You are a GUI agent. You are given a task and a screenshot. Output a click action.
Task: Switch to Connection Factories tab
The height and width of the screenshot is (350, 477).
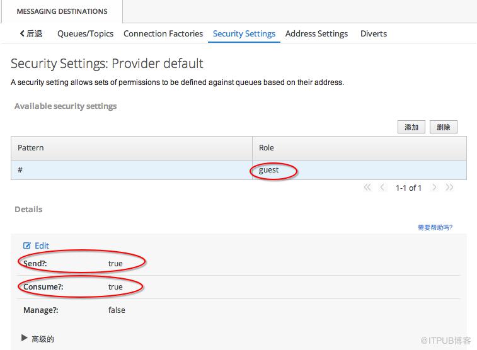(163, 33)
